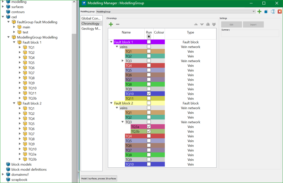Switch to the Global Constraints tab
This screenshot has height=183, width=283.
[91, 18]
